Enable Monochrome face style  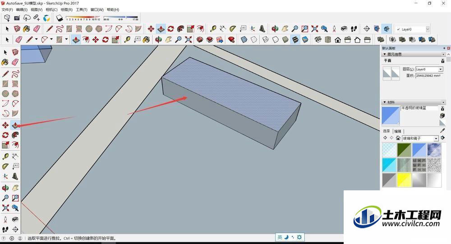tap(305, 39)
